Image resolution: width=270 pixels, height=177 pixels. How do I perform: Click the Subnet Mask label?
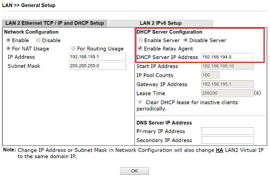24,66
